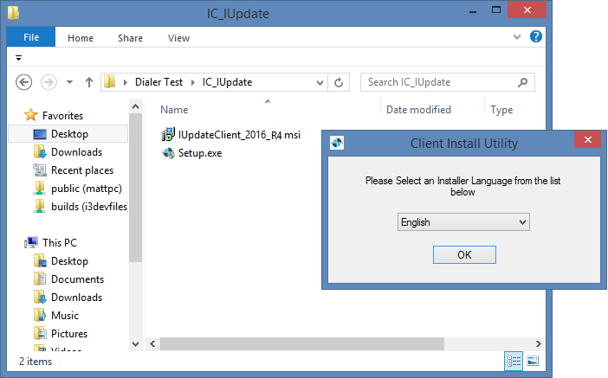Screen dimensions: 608x378
Task: Click the IC_IUpdate breadcrumb segment
Action: [227, 82]
